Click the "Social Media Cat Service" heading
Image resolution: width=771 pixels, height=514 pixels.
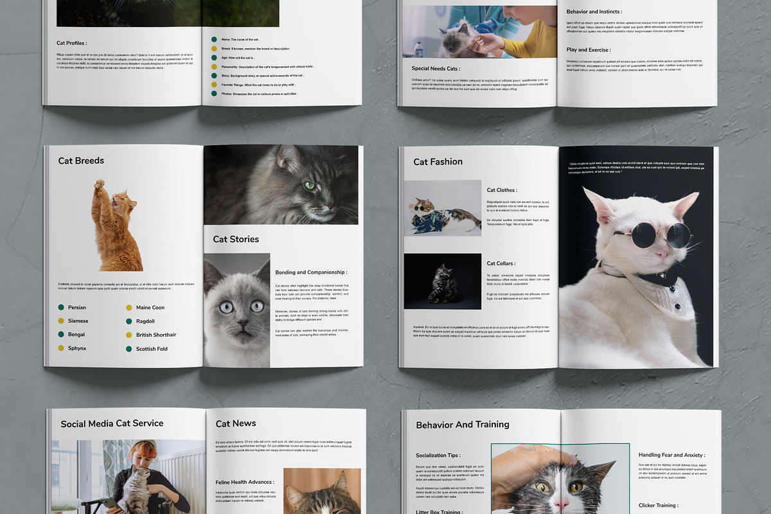pos(112,423)
